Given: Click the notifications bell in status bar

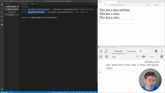Looking at the screenshot, I should tap(95, 92).
